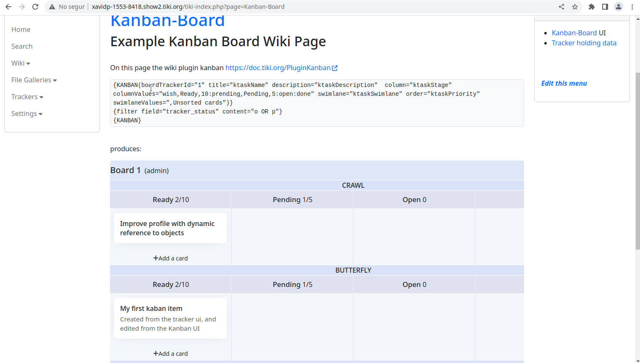Open card Improve profile with dynamic reference

(x=170, y=228)
